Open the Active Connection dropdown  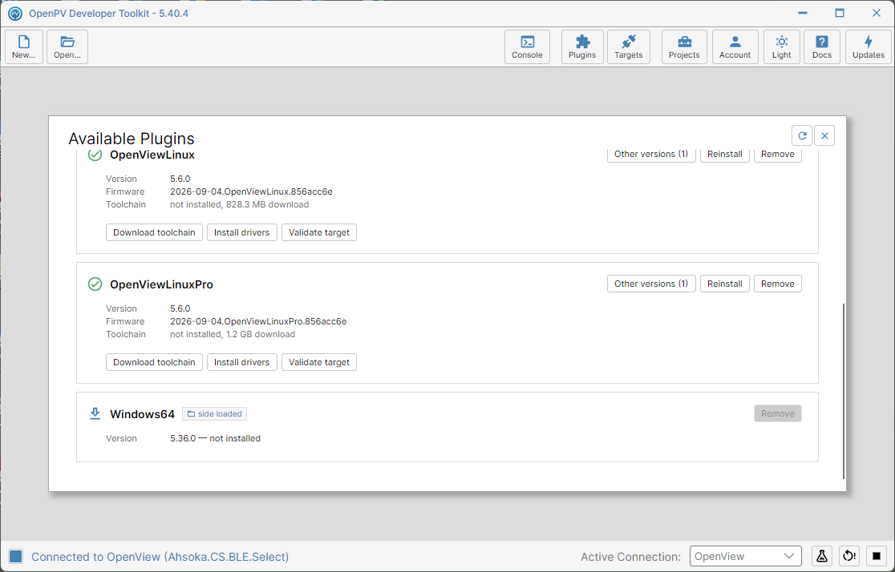[746, 556]
